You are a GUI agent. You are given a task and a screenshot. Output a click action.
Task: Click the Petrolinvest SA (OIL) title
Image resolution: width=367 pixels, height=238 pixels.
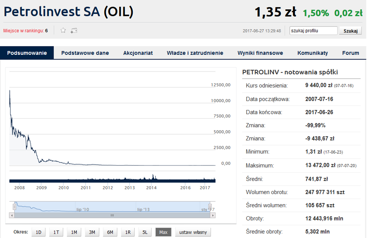point(68,12)
